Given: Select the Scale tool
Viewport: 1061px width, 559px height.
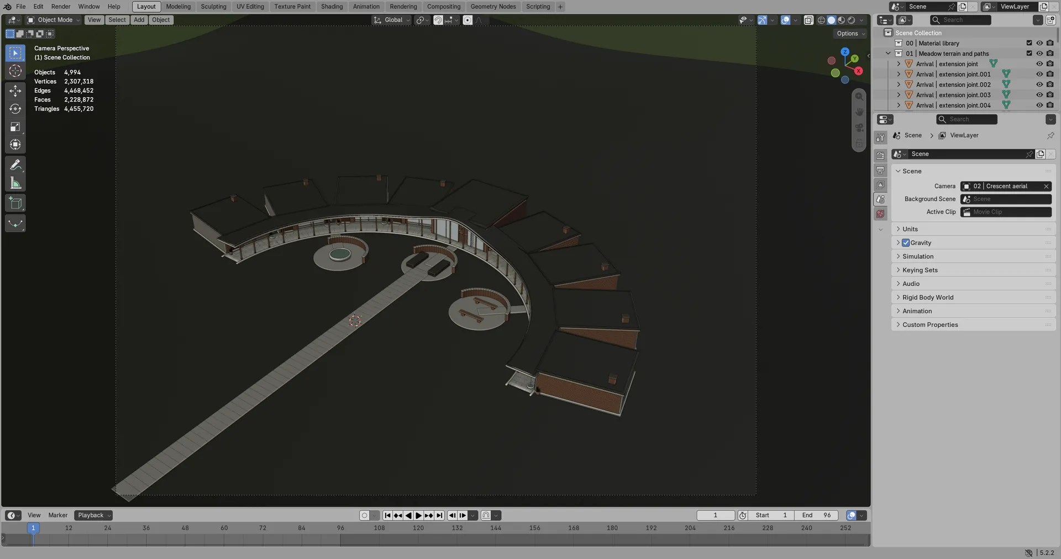Looking at the screenshot, I should click(x=15, y=127).
